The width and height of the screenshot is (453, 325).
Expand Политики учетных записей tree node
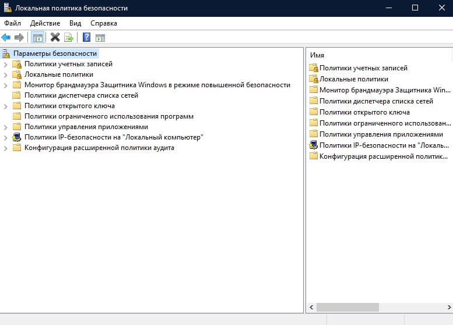[x=5, y=65]
